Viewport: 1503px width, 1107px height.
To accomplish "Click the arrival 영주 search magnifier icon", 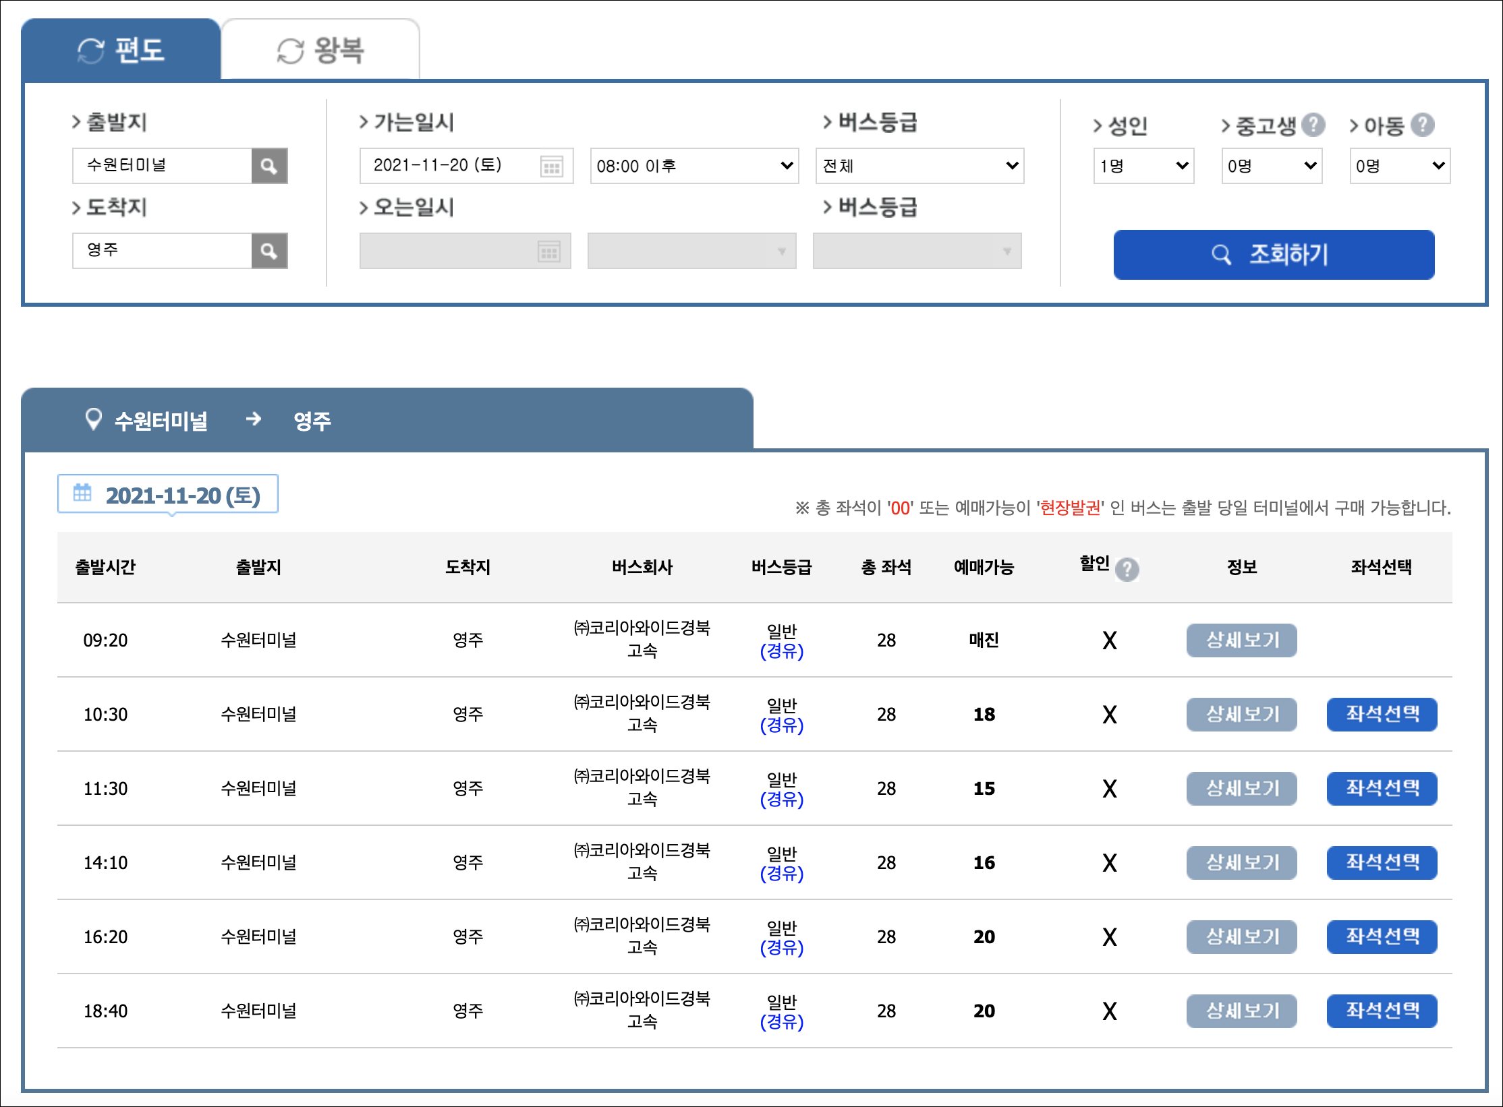I will pyautogui.click(x=269, y=251).
